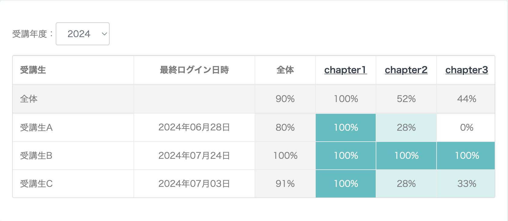
Task: Select the 全体 summary row
Action: [73, 99]
